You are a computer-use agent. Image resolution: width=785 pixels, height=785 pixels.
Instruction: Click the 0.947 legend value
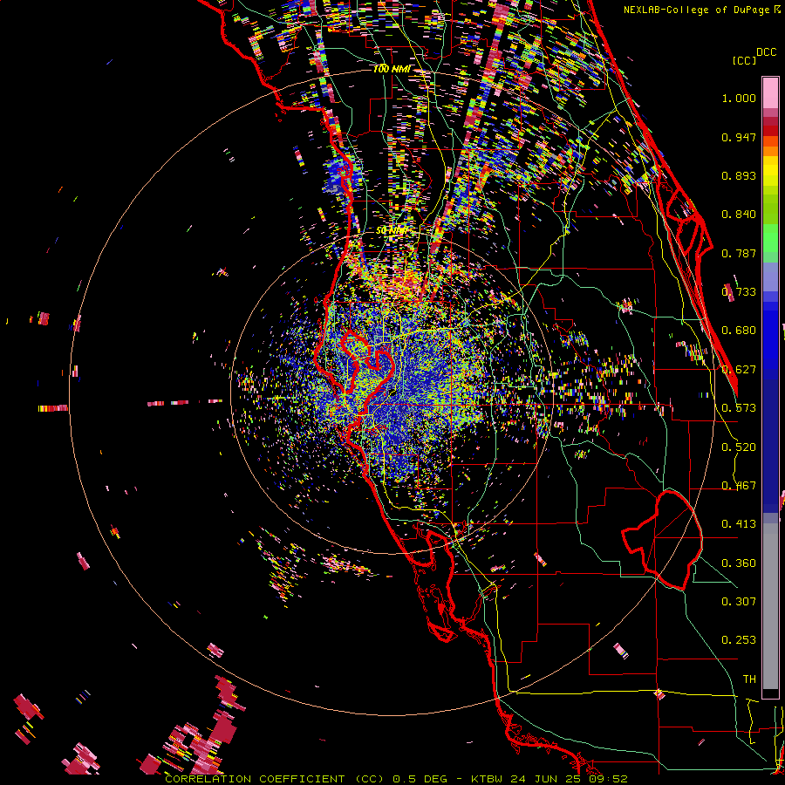coord(739,137)
